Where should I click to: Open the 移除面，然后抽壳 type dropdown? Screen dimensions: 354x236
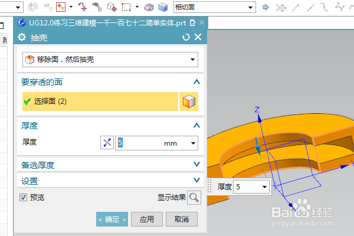click(110, 60)
